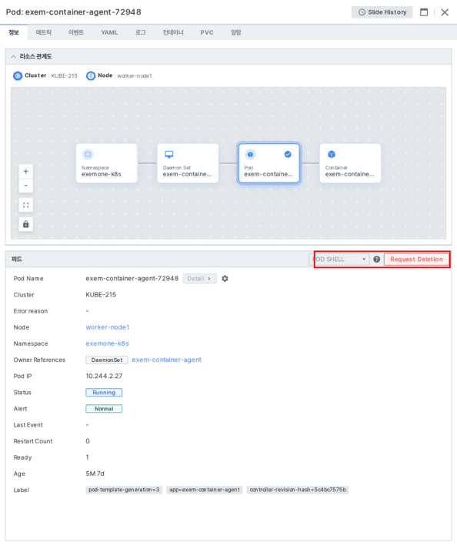Click the Pod hexagon icon

(250, 155)
